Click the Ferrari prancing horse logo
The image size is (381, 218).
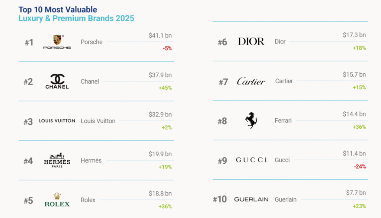[251, 121]
